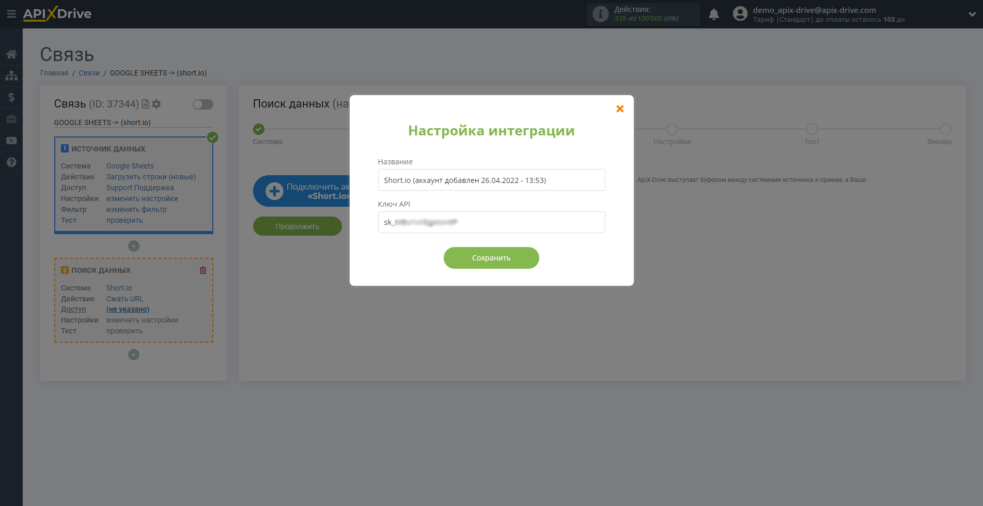Click source изменить настройки link
The height and width of the screenshot is (506, 983).
[142, 198]
